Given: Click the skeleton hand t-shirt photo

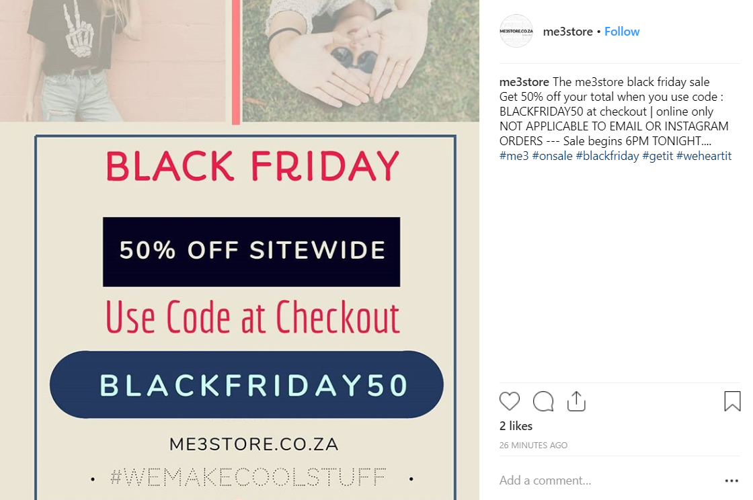Looking at the screenshot, I should click(x=113, y=60).
